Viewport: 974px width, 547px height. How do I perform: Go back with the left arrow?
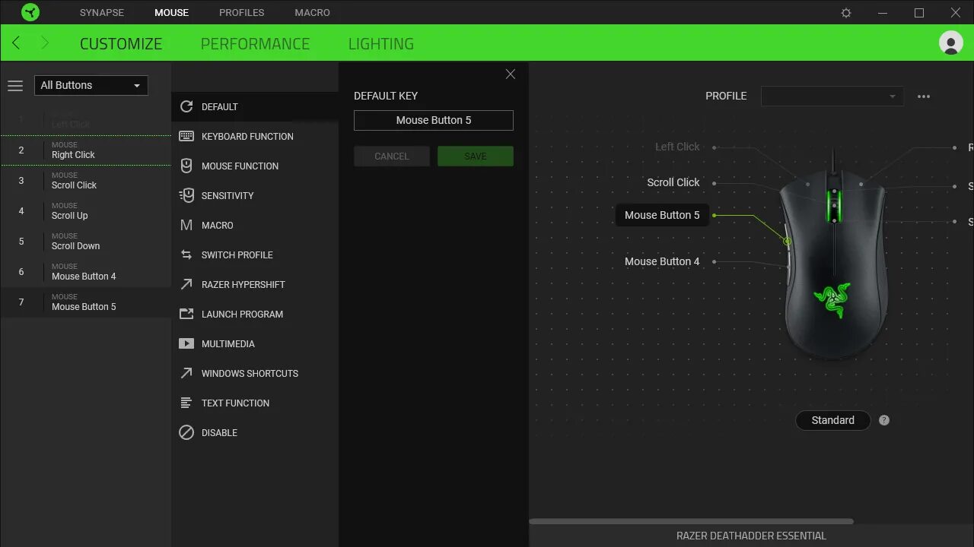point(16,43)
